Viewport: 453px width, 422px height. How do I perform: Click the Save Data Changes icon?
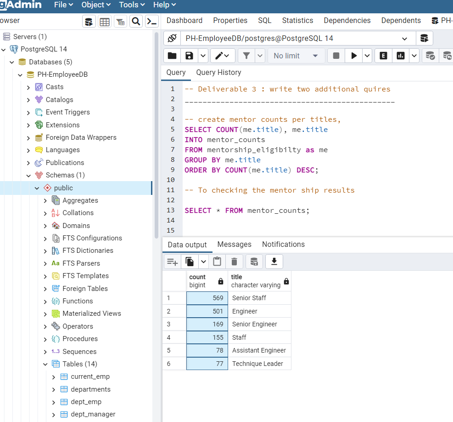(254, 262)
